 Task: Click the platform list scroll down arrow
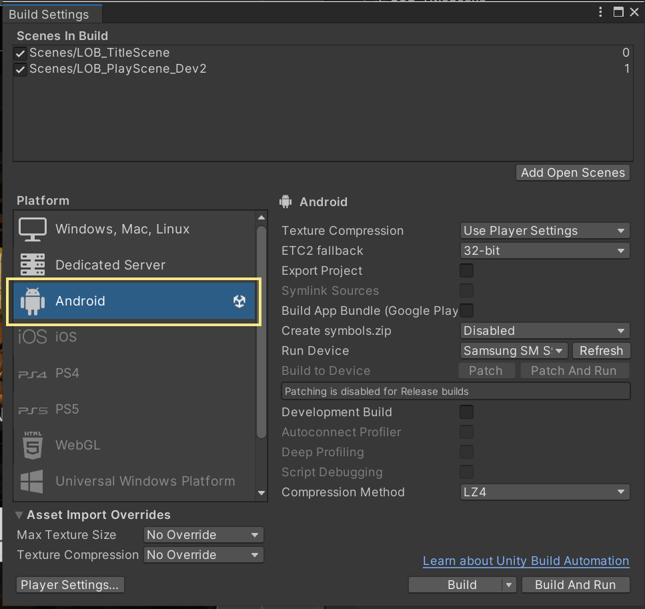point(261,492)
